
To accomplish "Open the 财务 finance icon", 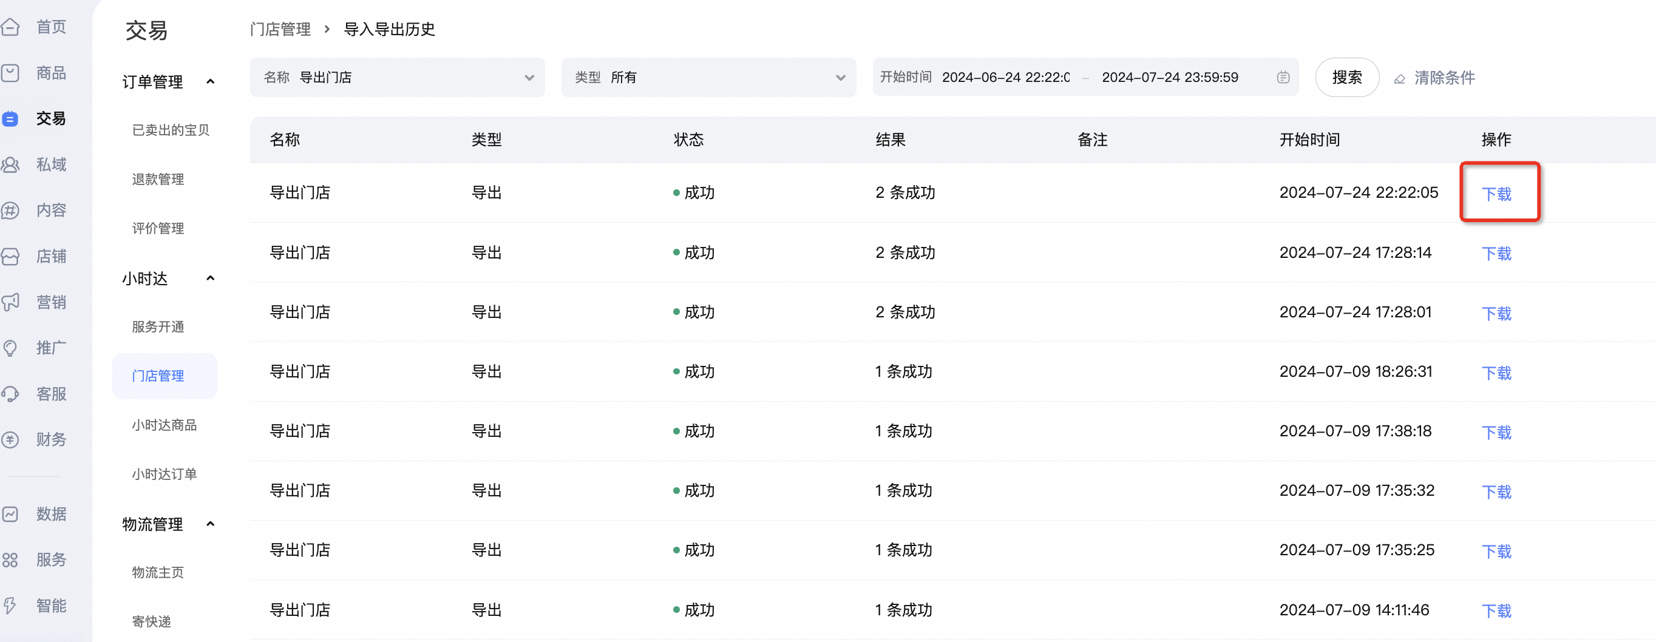I will pyautogui.click(x=10, y=440).
